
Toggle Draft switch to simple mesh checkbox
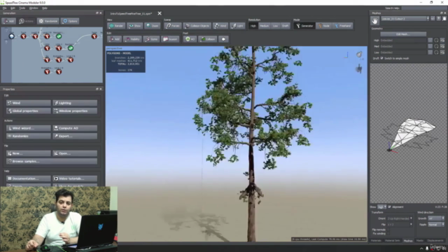381,58
